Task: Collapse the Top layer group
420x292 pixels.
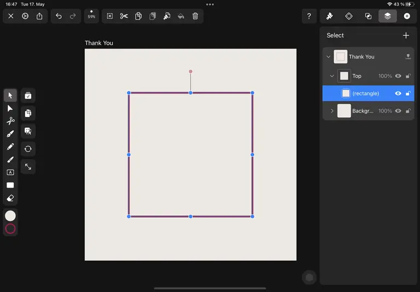Action: click(x=332, y=76)
